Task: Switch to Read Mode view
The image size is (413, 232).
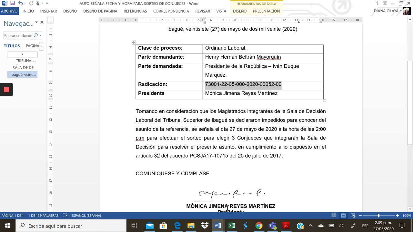Action: pyautogui.click(x=334, y=216)
